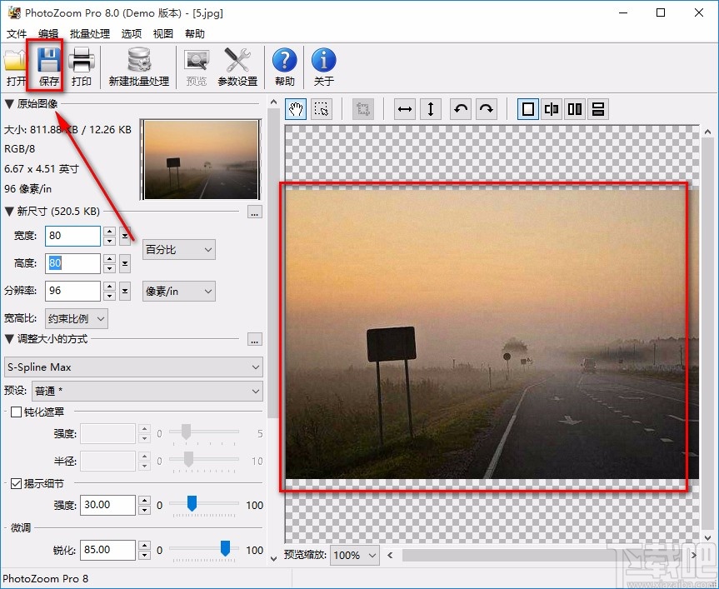Click the flip horizontal arrow icon

(x=404, y=109)
